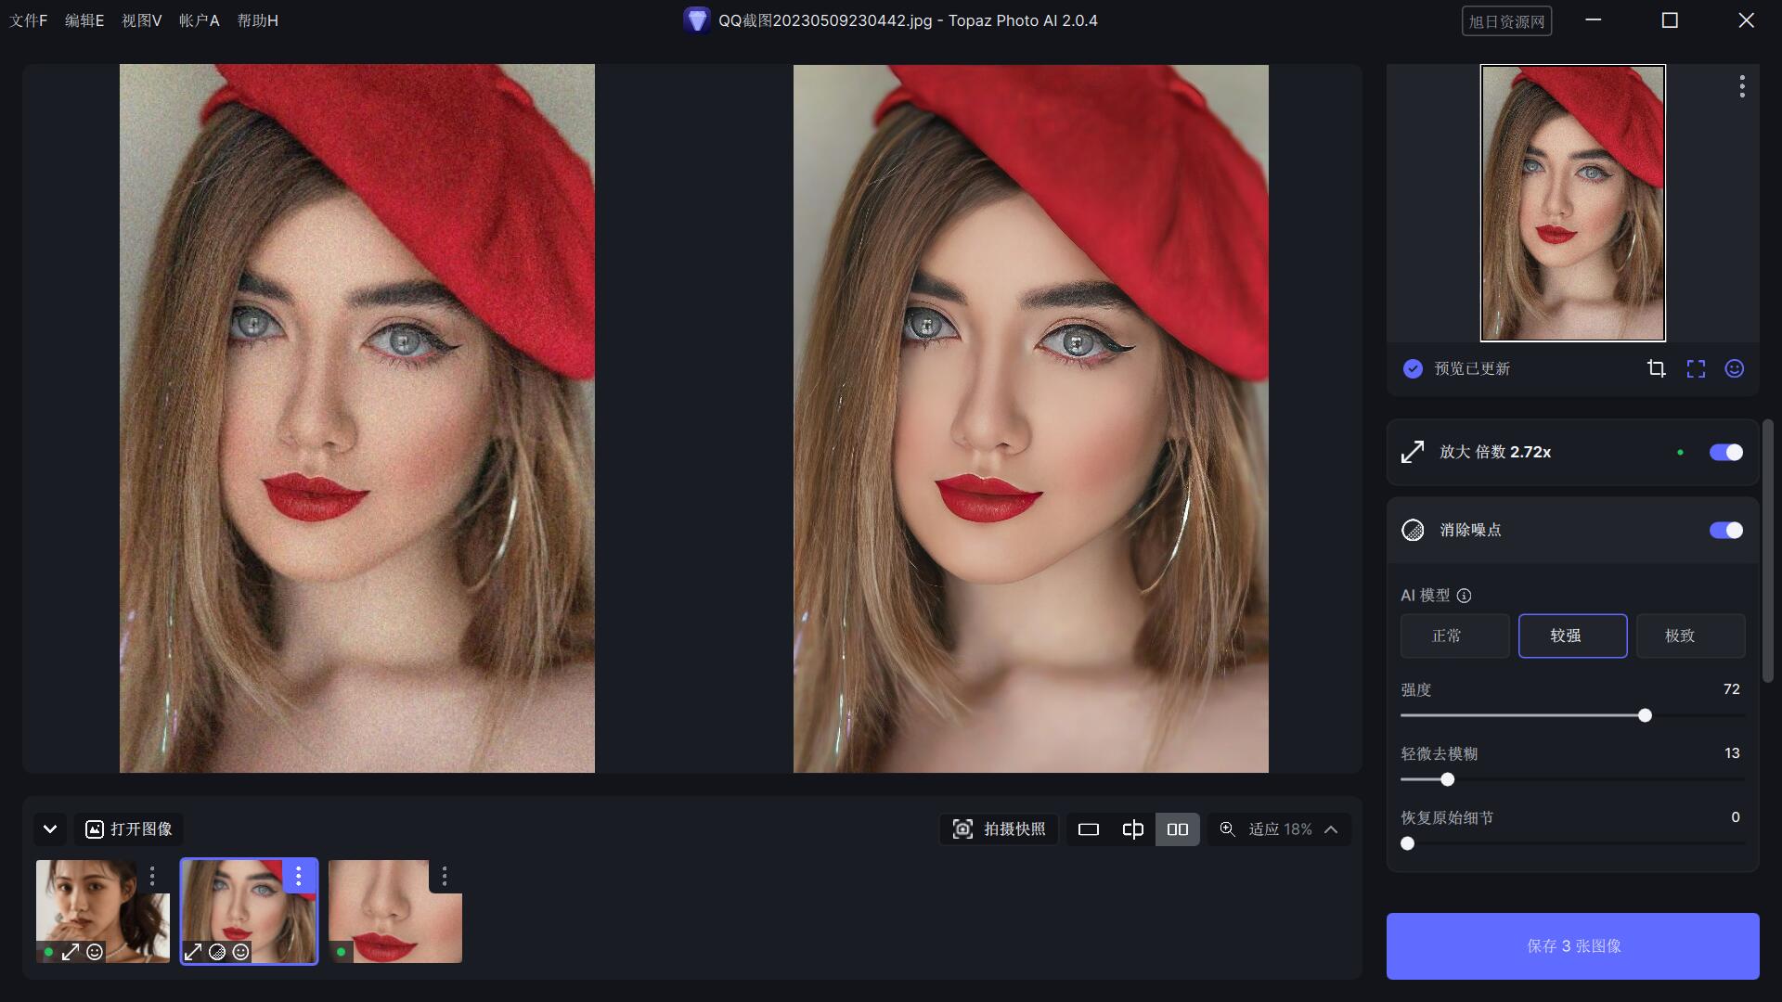This screenshot has height=1002, width=1782.
Task: Click the select region brackets icon
Action: (1696, 368)
